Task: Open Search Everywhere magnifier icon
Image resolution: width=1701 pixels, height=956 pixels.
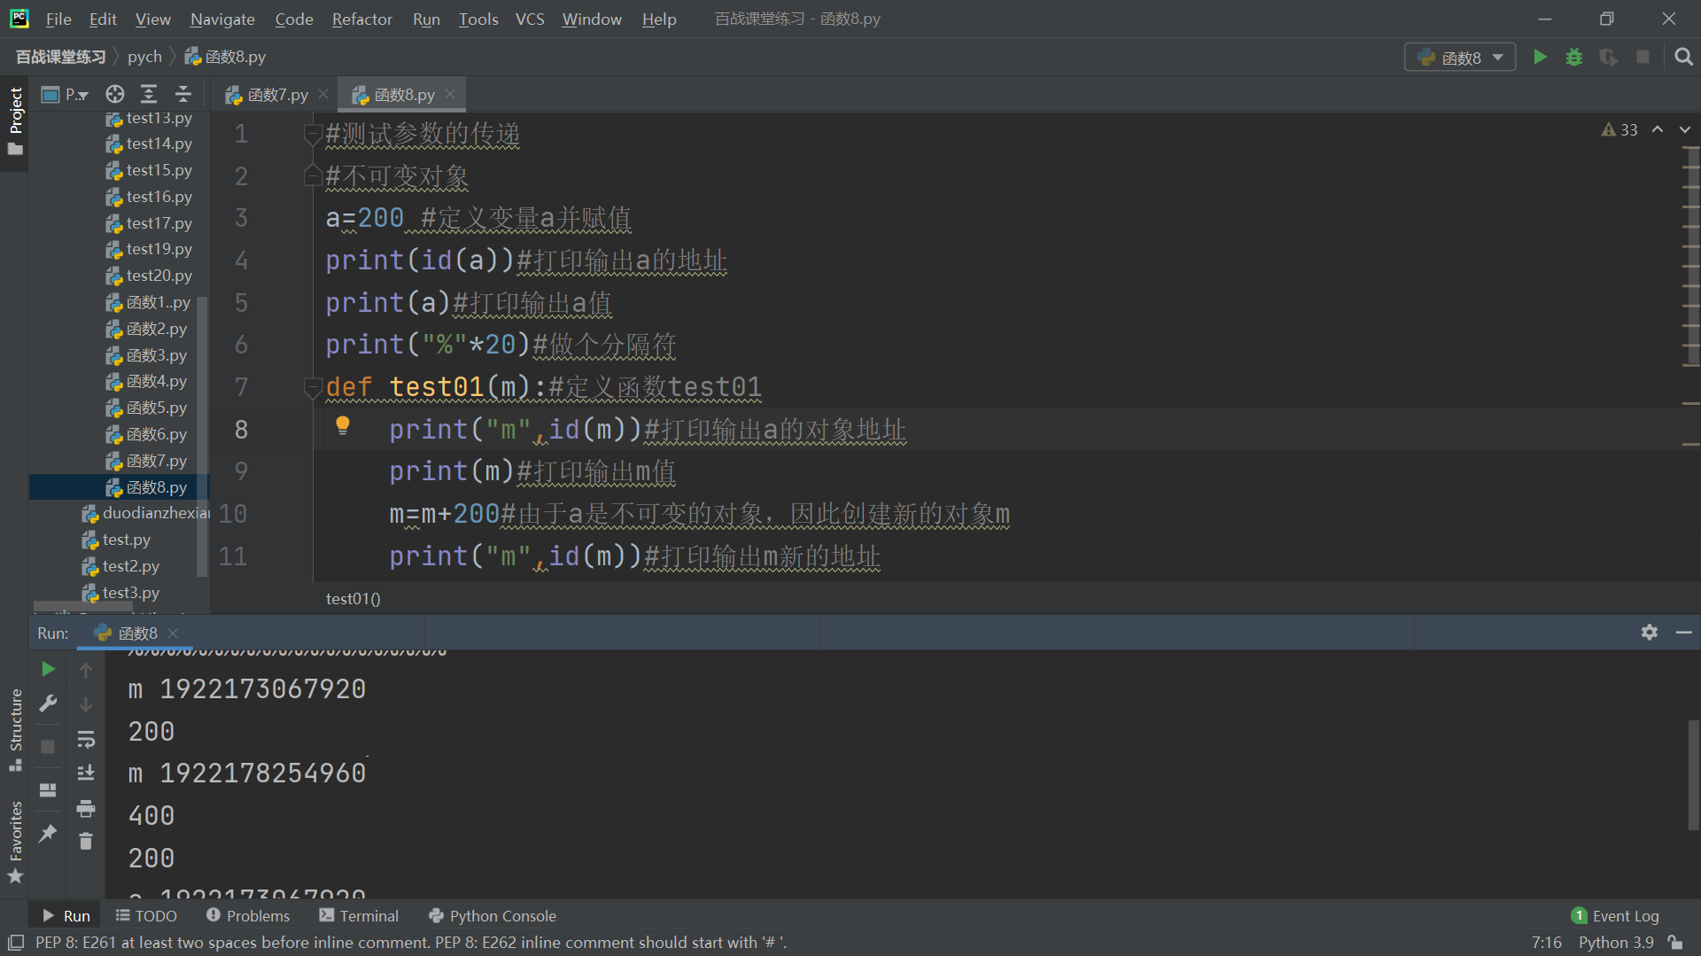Action: (1684, 57)
